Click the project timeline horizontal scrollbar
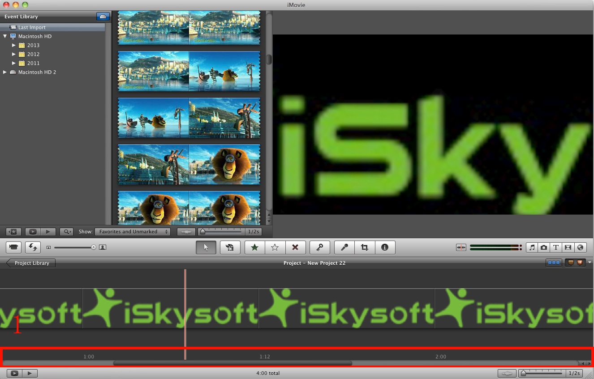 [x=232, y=363]
